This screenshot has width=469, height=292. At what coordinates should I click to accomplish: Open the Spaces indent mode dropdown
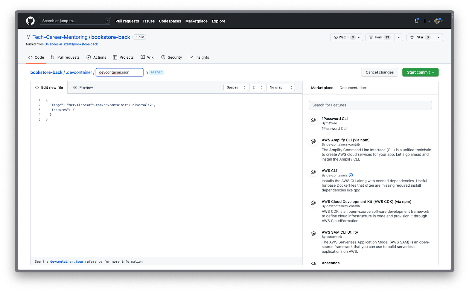(236, 87)
